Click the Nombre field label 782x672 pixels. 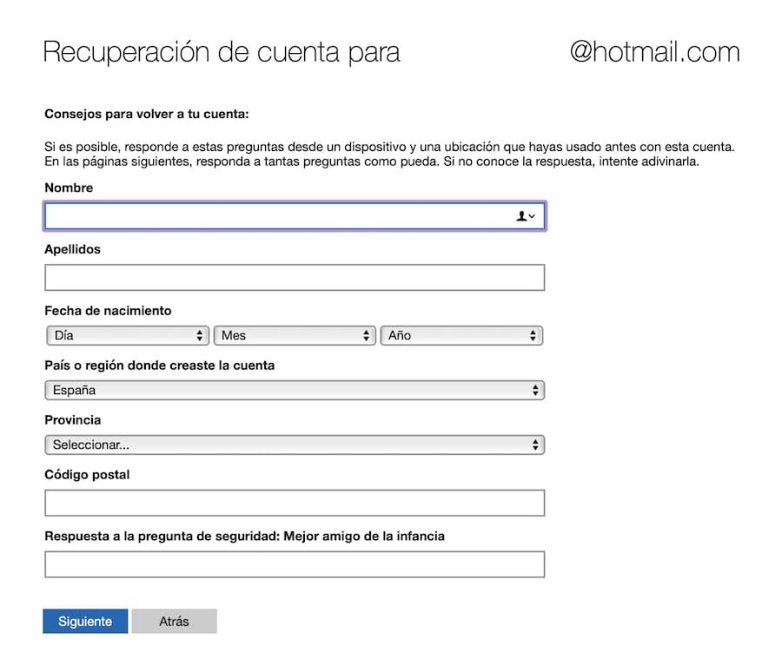pyautogui.click(x=69, y=188)
